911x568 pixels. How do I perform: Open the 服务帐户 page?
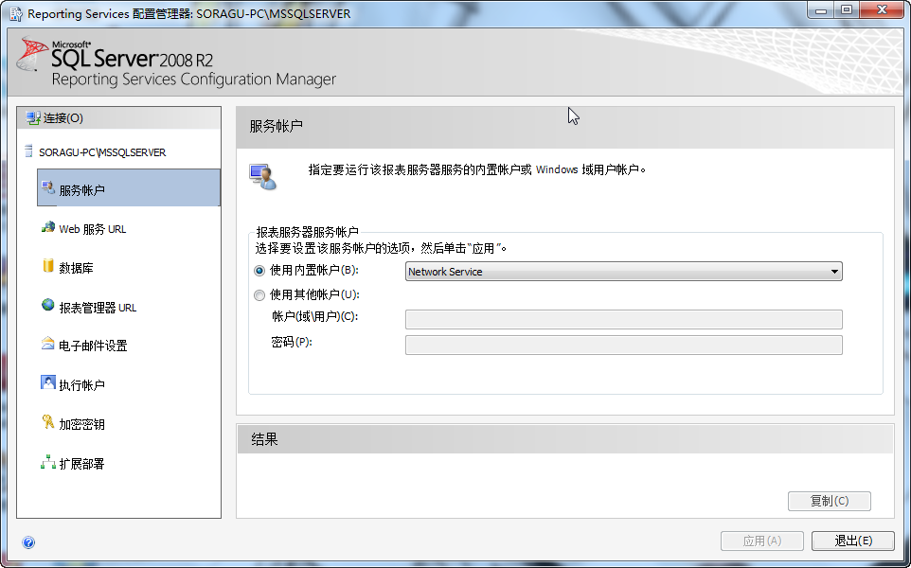point(129,187)
